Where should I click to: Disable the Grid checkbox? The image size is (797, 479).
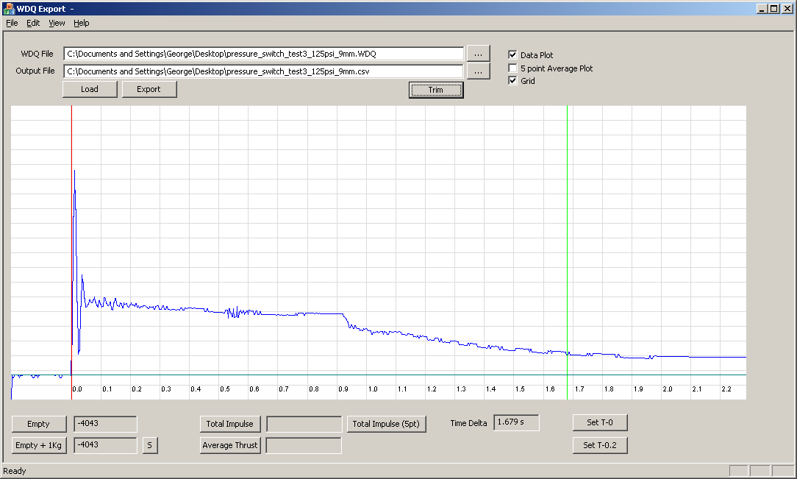tap(512, 81)
